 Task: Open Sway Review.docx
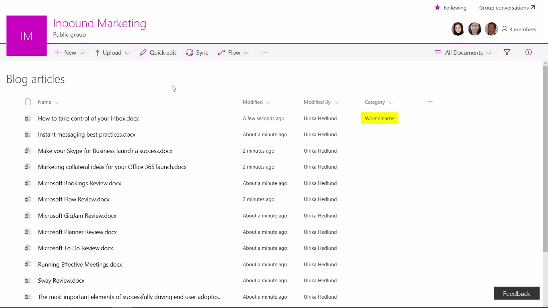pyautogui.click(x=61, y=280)
